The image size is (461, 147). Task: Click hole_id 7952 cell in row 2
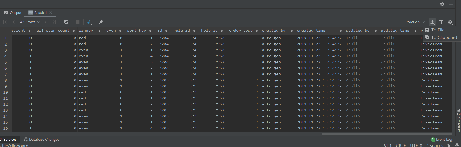pyautogui.click(x=212, y=44)
